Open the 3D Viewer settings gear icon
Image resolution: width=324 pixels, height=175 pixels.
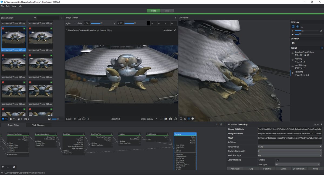pyautogui.click(x=193, y=119)
